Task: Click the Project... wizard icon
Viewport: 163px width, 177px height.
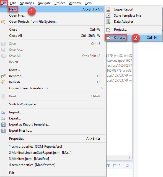Action: pos(108,30)
